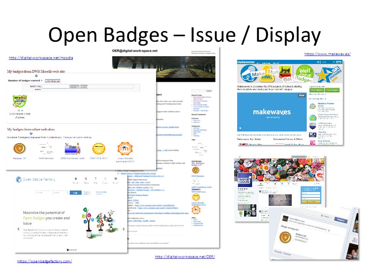
Task: Select the OER Contributor Gold badge icon
Action: [73, 149]
